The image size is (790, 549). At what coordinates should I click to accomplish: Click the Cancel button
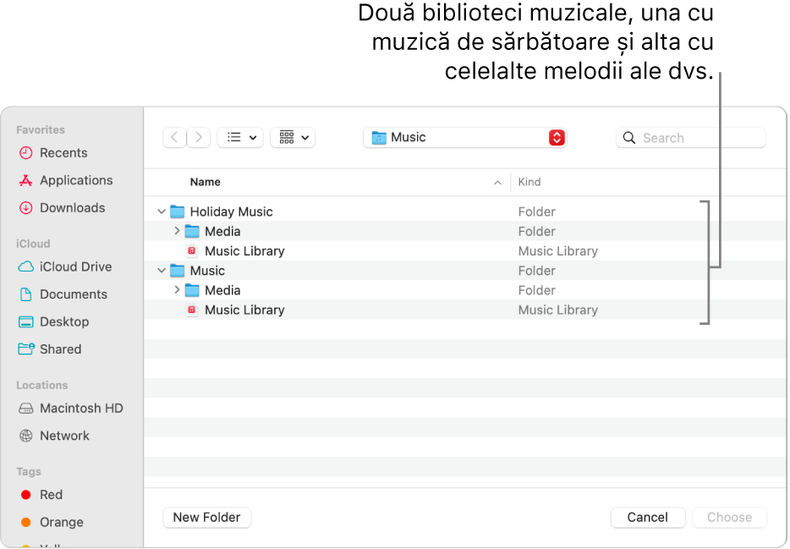tap(647, 517)
